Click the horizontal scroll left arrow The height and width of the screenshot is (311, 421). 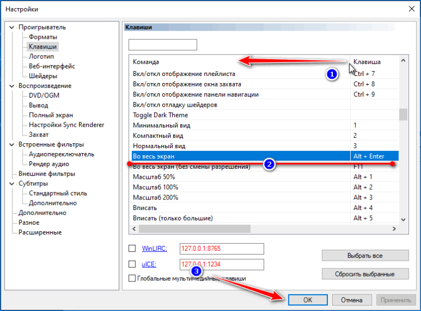click(x=134, y=229)
